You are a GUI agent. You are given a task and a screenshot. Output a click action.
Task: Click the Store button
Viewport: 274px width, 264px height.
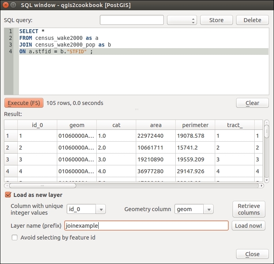[x=216, y=20]
